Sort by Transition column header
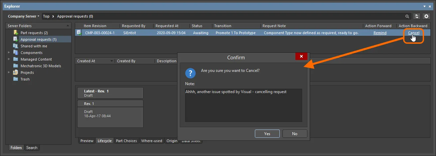 223,26
